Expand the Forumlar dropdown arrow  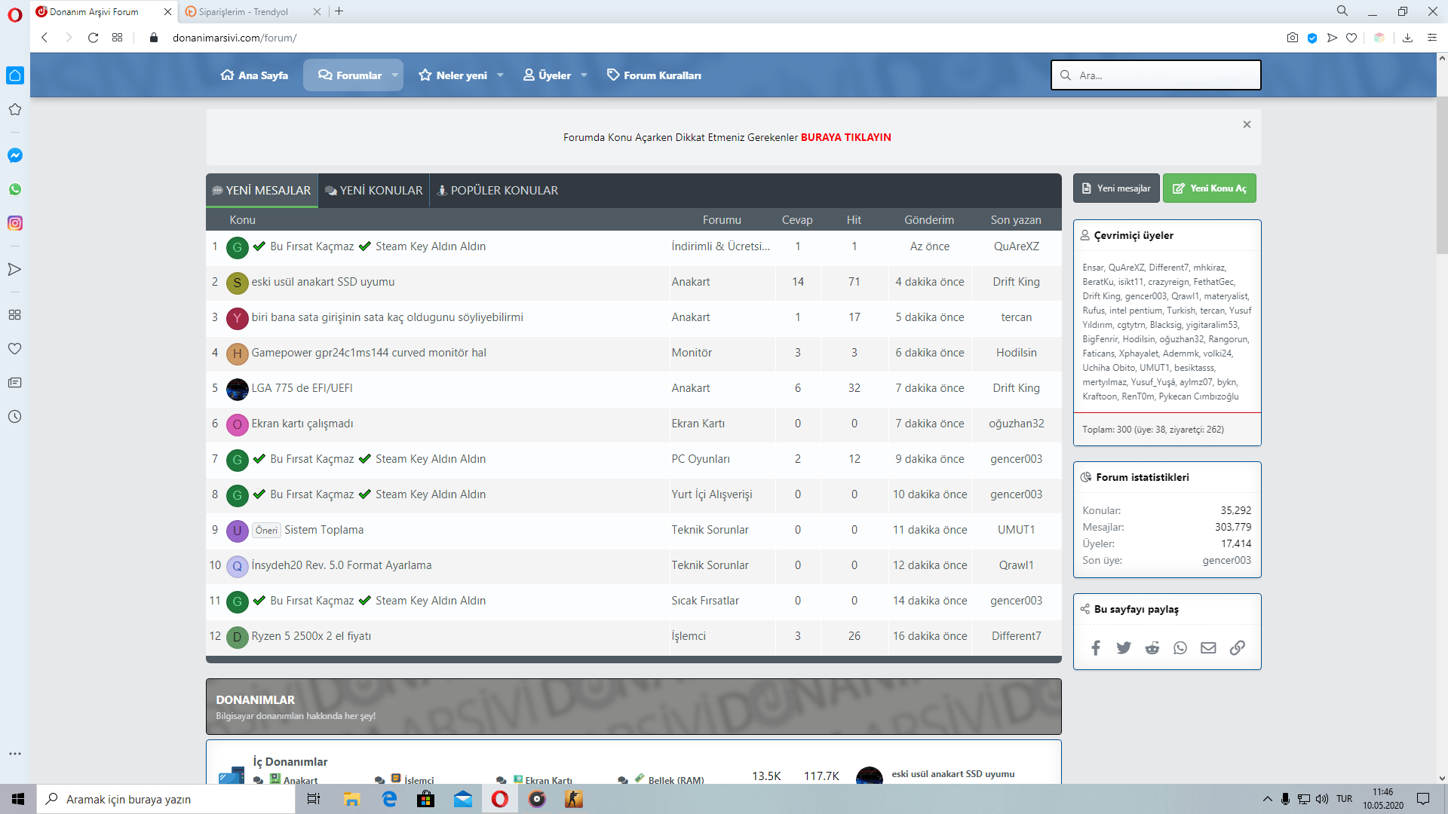394,75
